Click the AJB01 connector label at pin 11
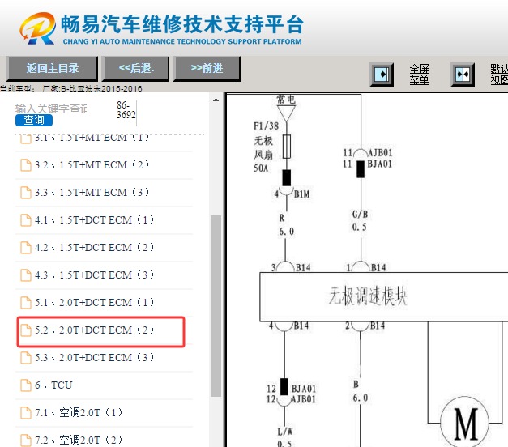 (380, 152)
